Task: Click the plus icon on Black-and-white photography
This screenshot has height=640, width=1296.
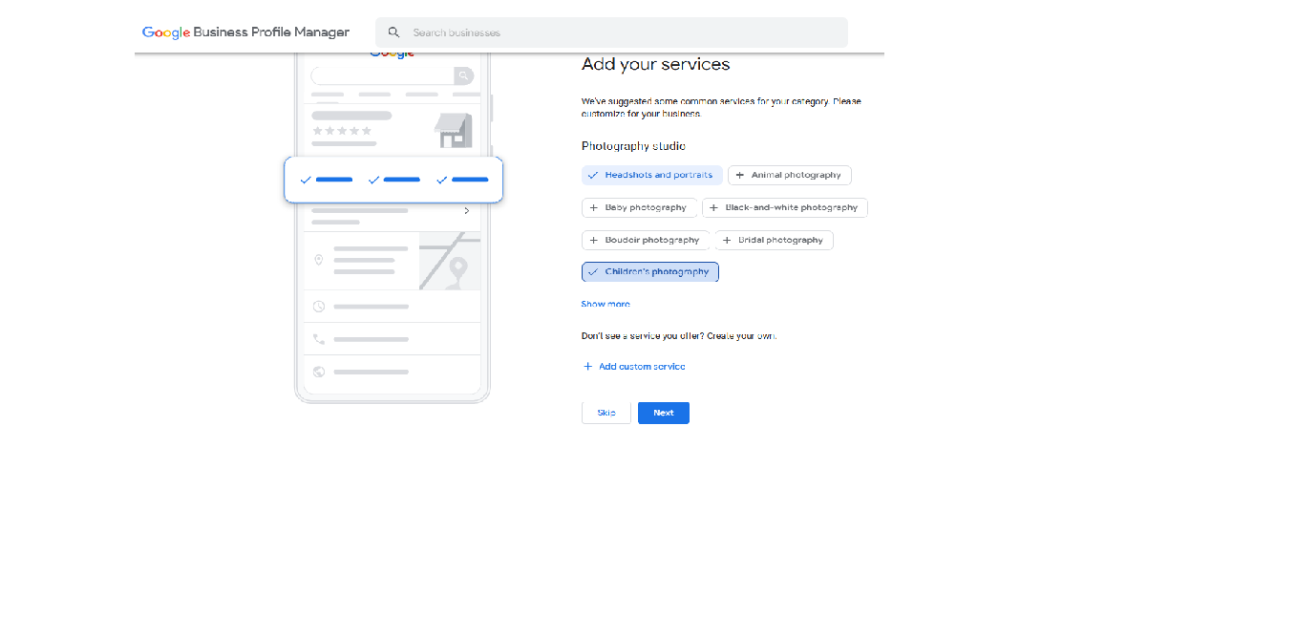Action: tap(714, 208)
